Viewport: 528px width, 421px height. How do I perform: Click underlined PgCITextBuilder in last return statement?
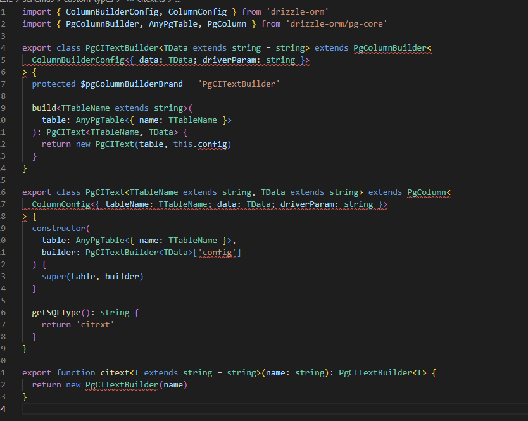pyautogui.click(x=122, y=385)
